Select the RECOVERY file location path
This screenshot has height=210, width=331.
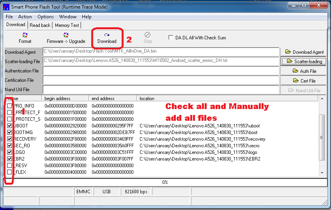(202, 139)
